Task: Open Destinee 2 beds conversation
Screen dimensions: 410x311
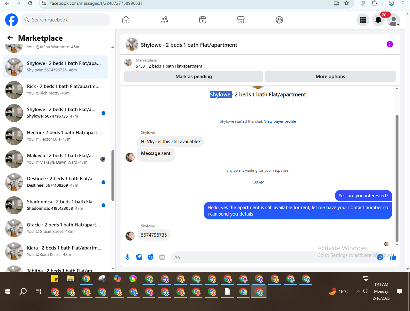Action: (55, 182)
